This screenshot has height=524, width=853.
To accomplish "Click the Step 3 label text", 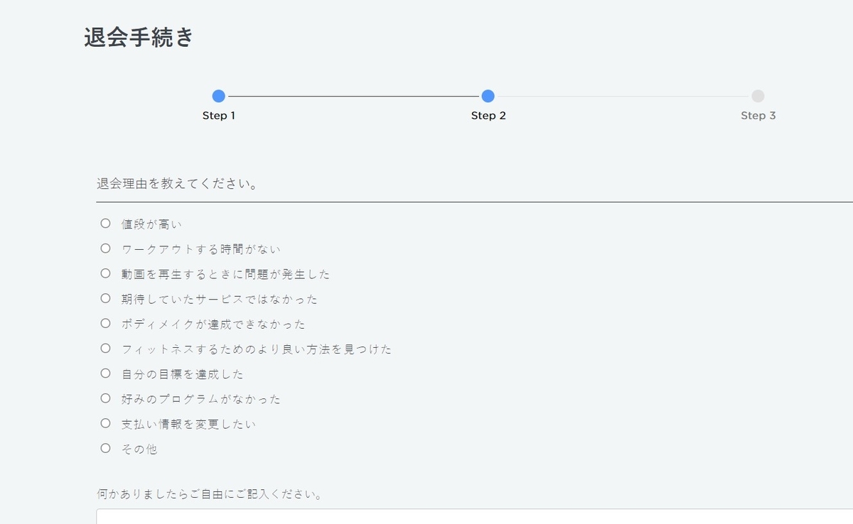I will click(x=758, y=116).
